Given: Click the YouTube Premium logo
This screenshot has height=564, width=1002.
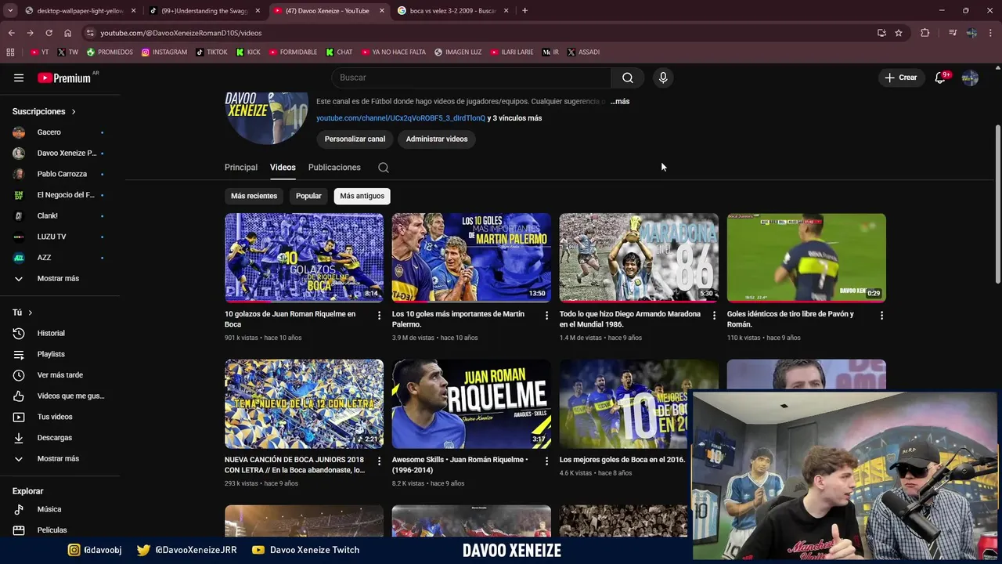Looking at the screenshot, I should (x=64, y=78).
